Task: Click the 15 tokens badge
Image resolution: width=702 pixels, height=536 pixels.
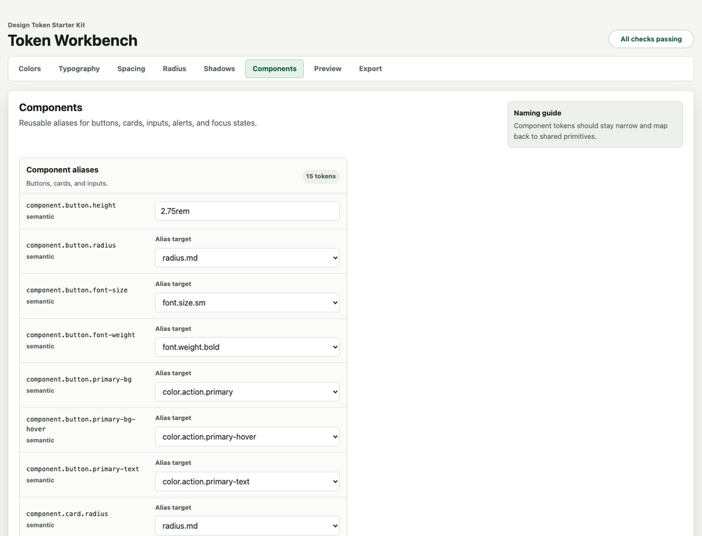Action: [x=321, y=177]
